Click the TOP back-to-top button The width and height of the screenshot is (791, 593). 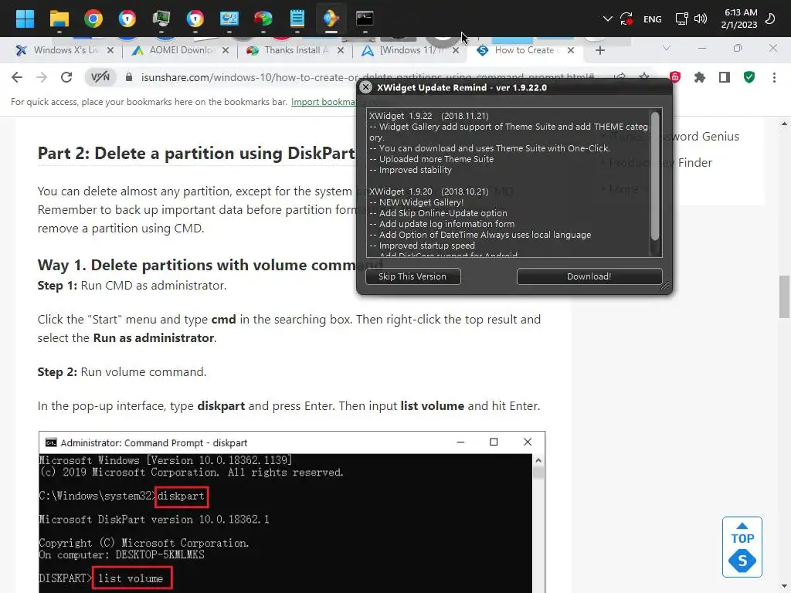point(742,547)
